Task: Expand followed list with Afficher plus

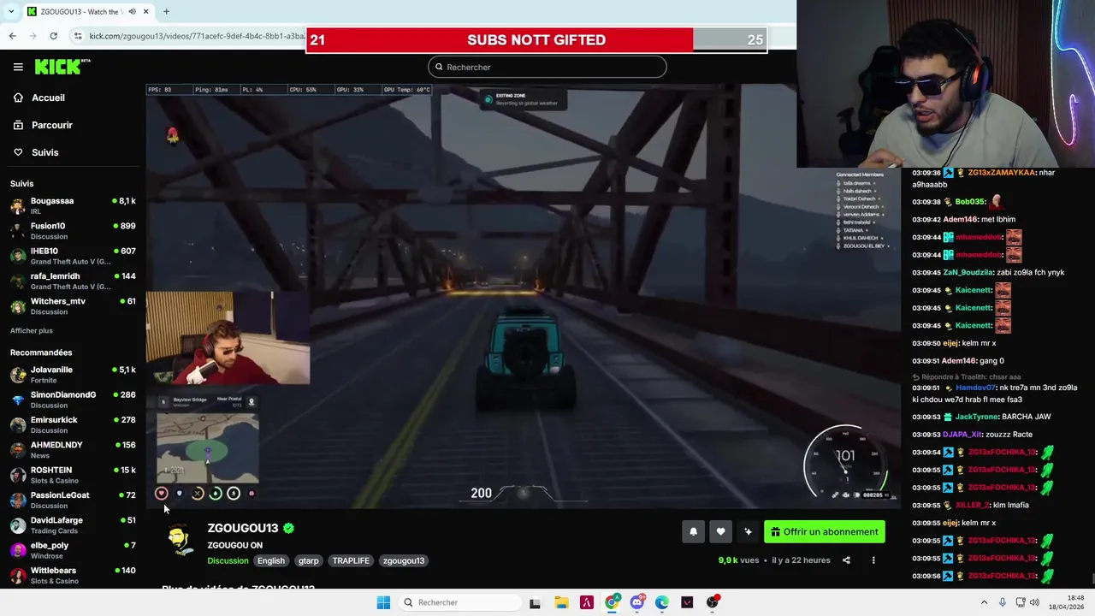Action: (x=32, y=330)
